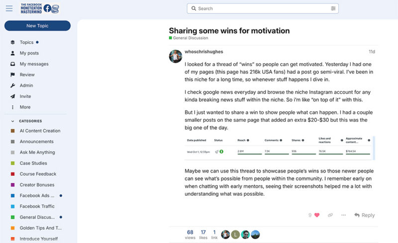Copy post link via chain icon
The height and width of the screenshot is (243, 398).
click(x=330, y=215)
